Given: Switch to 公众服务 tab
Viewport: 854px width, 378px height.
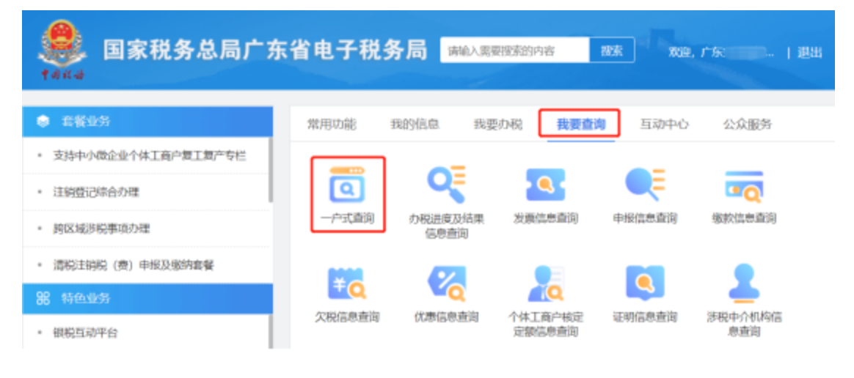Looking at the screenshot, I should tap(747, 125).
